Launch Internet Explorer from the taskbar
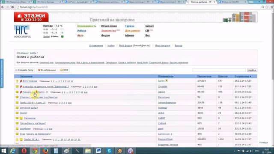 pos(13,151)
